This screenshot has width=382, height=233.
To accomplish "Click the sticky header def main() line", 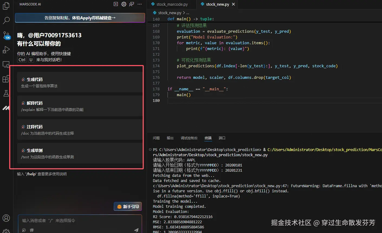I will (191, 19).
